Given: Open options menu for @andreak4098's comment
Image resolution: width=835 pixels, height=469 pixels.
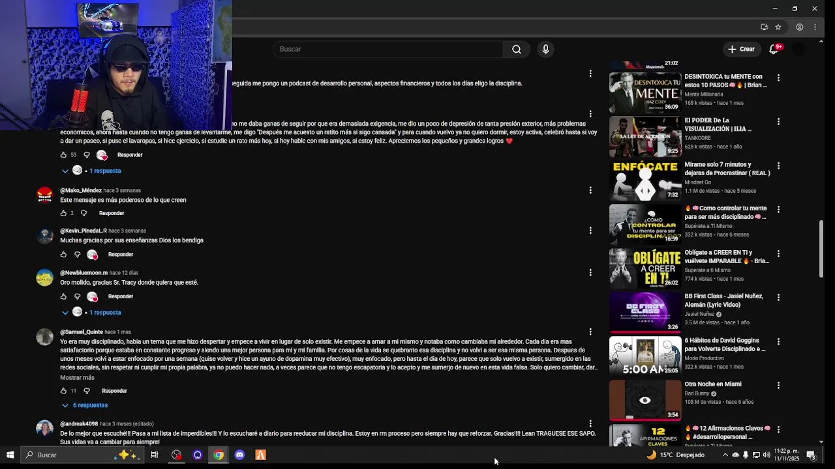Looking at the screenshot, I should click(590, 423).
